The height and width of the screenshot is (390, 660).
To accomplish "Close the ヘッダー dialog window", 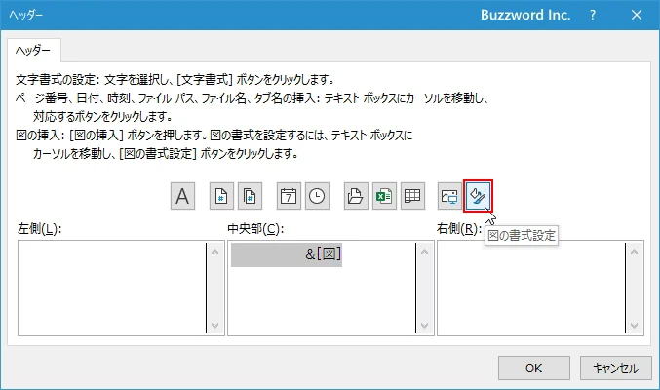I will tap(637, 16).
